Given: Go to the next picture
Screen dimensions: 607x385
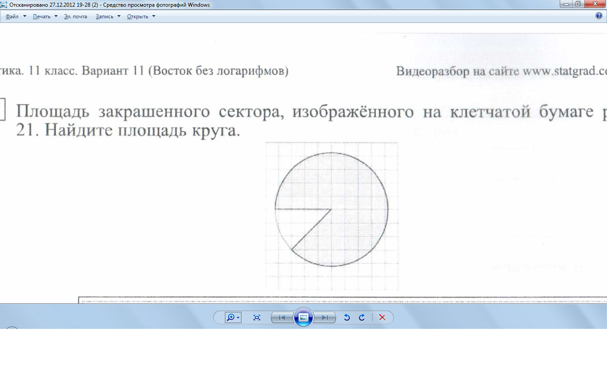Looking at the screenshot, I should tap(324, 317).
